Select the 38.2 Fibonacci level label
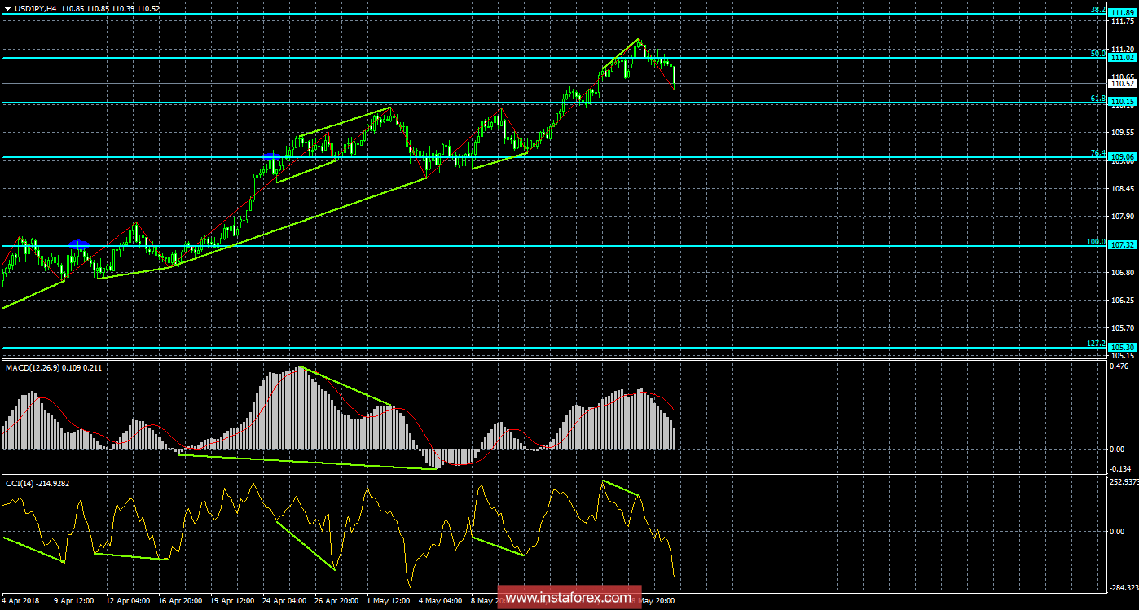Viewport: 1139px width, 610px height. coord(1097,10)
